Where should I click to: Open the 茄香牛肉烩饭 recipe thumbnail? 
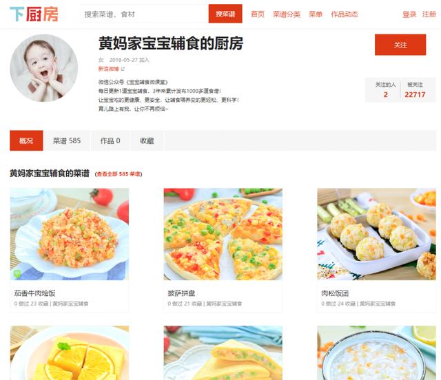[x=70, y=234]
